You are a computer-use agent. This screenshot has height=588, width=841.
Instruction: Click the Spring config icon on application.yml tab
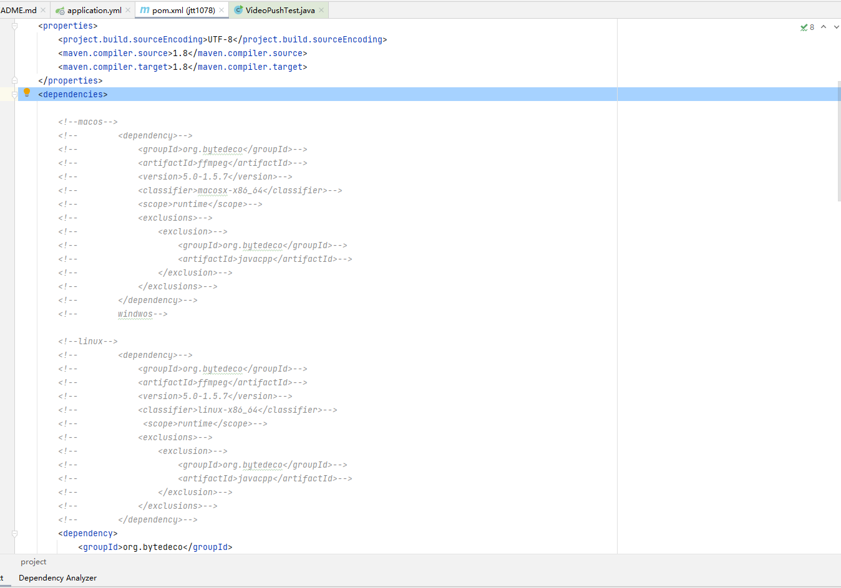[60, 11]
